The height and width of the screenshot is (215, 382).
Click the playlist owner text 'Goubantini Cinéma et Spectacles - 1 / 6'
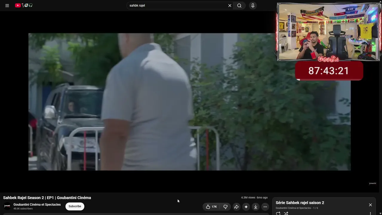(x=297, y=208)
